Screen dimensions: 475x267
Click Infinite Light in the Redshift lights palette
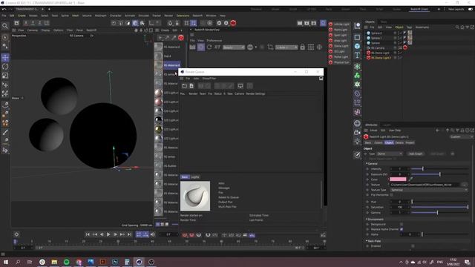[x=339, y=24]
